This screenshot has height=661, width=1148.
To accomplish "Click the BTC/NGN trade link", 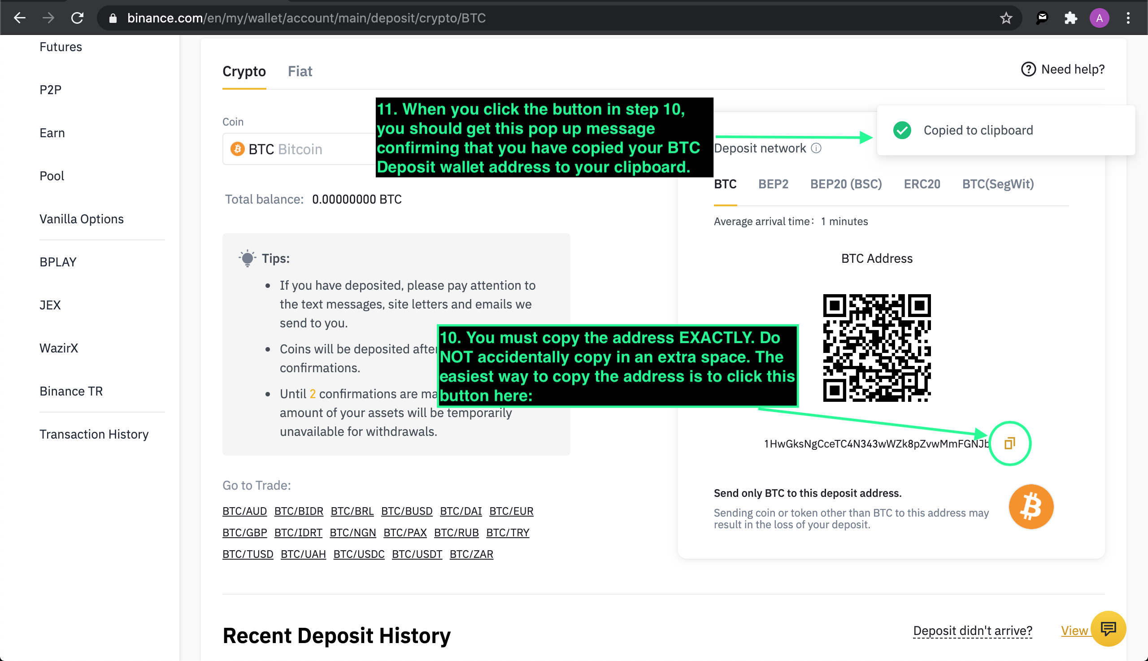I will pos(353,533).
